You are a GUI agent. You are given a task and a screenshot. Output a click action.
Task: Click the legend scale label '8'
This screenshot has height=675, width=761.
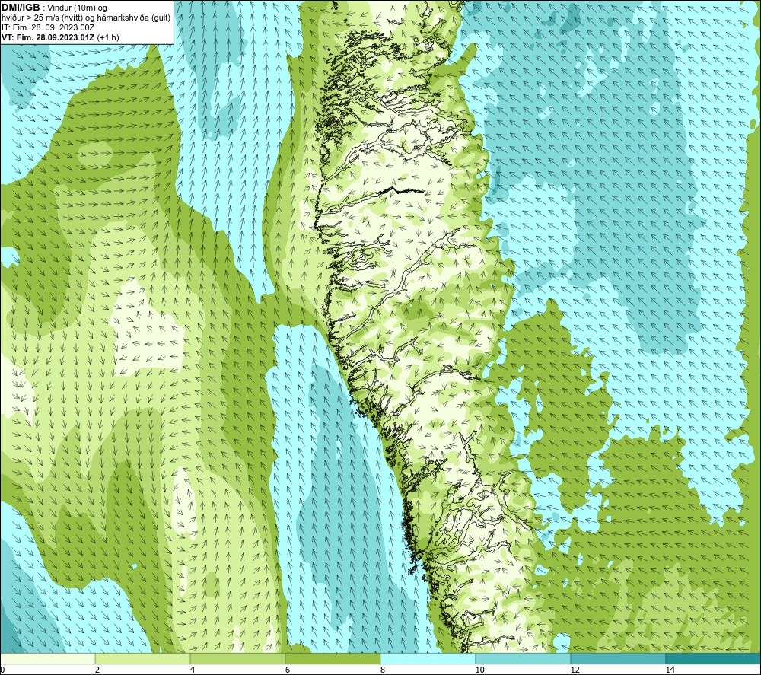click(383, 670)
